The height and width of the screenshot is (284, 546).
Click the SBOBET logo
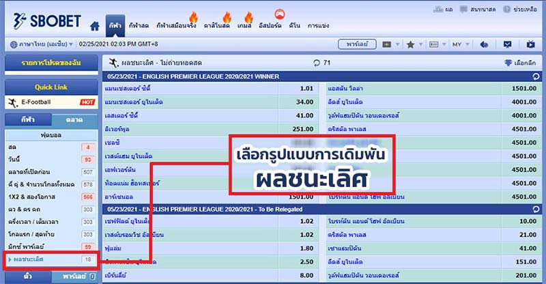click(47, 21)
